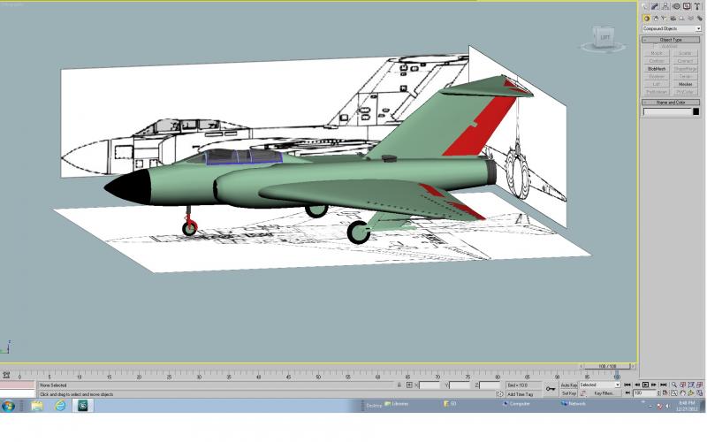This screenshot has width=707, height=442.
Task: Go to the start frame
Action: coord(627,385)
